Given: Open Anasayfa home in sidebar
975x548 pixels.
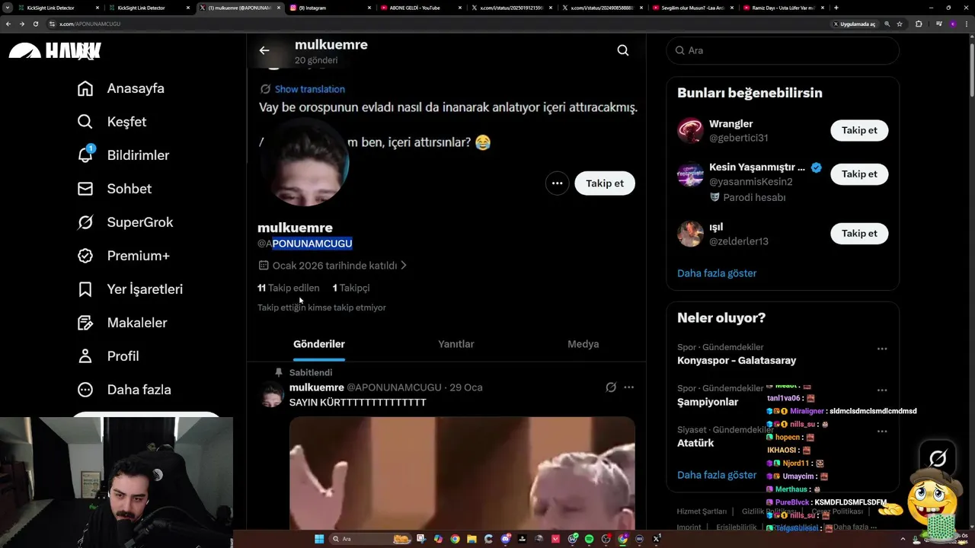Looking at the screenshot, I should [x=120, y=88].
